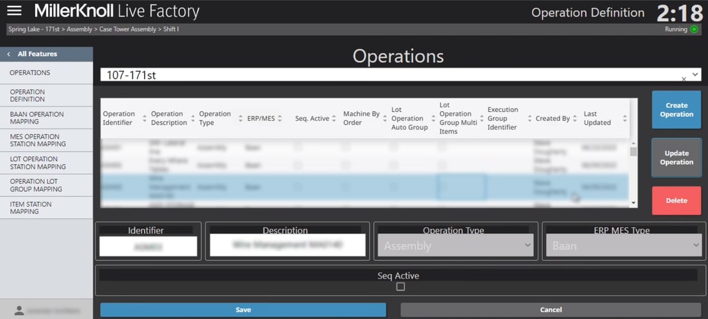708x319 pixels.
Task: Go back via All Features arrow
Action: [8, 54]
